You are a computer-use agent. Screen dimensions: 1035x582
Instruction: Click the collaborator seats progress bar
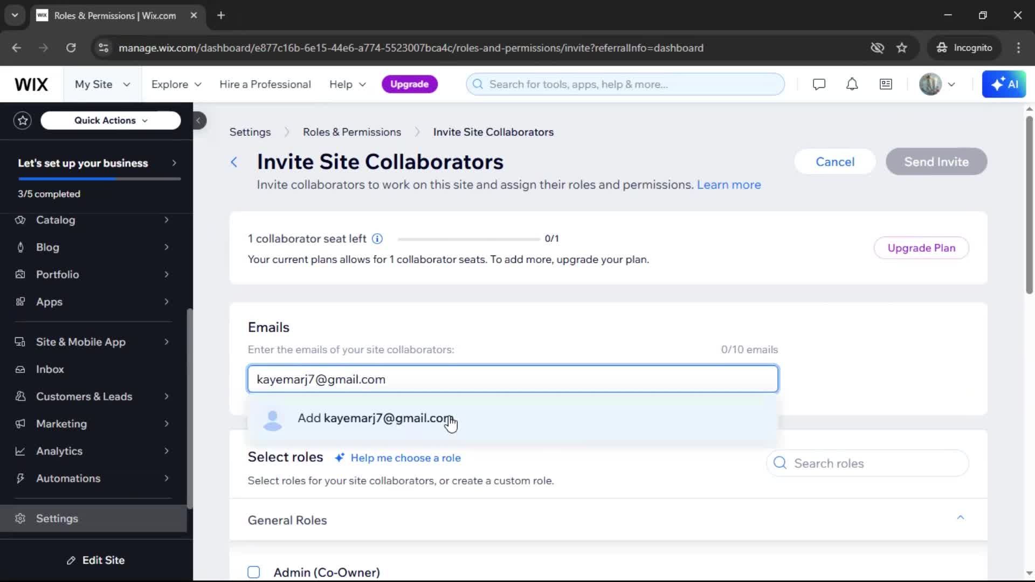468,239
